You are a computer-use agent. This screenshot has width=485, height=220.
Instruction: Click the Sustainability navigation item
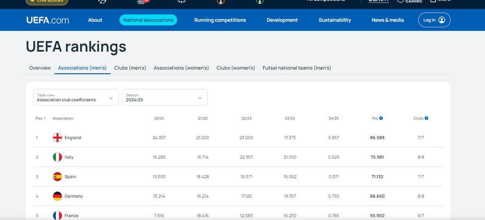pos(334,20)
